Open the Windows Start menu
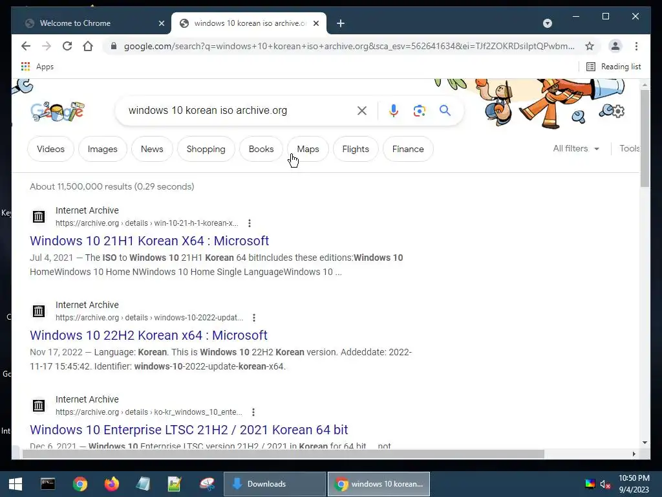This screenshot has width=662, height=497. point(16,484)
